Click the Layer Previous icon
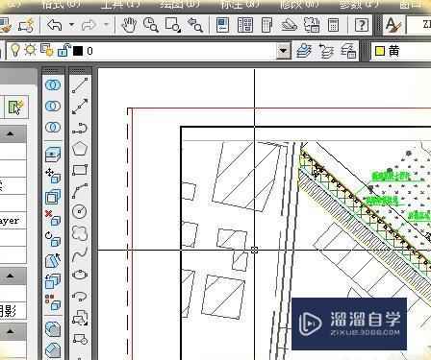The width and height of the screenshot is (431, 360). point(326,51)
